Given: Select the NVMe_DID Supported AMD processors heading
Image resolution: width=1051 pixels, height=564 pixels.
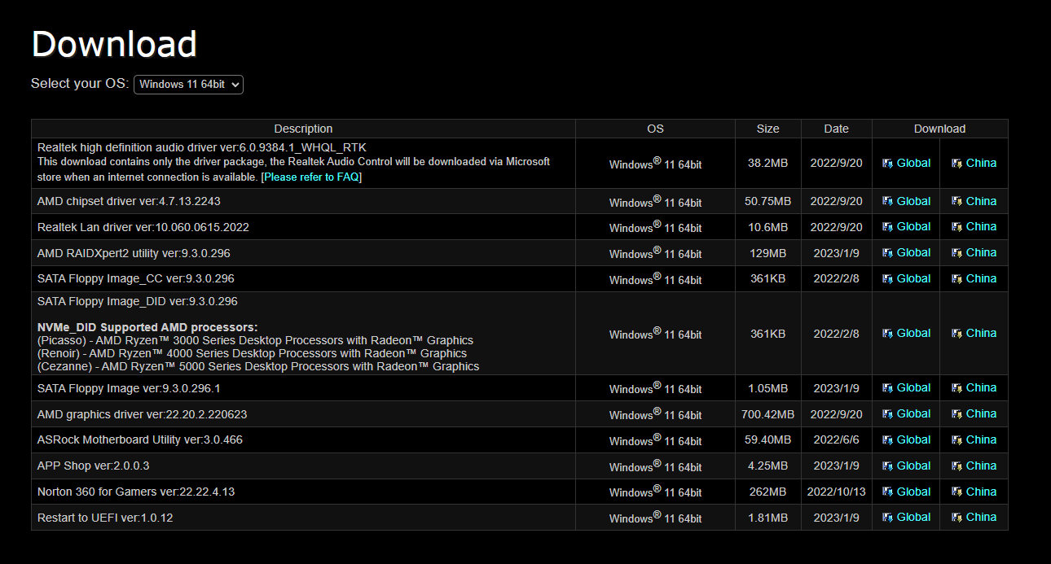Looking at the screenshot, I should click(147, 327).
